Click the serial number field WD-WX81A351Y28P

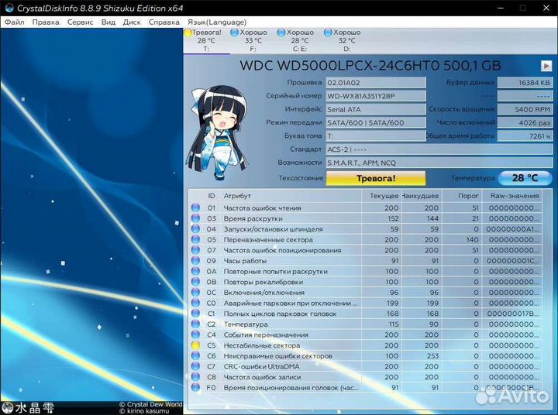(x=375, y=96)
